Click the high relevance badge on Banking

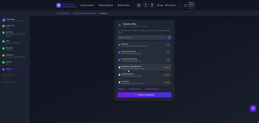click(168, 45)
